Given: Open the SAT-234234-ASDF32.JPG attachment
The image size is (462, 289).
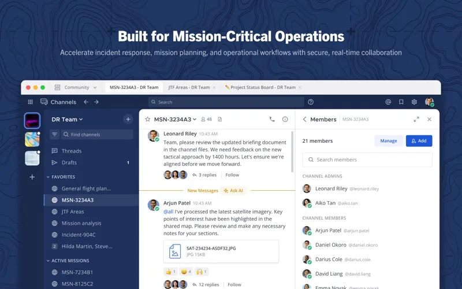Looking at the screenshot, I should point(221,251).
